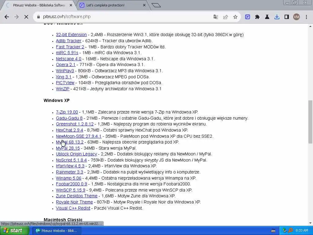Image resolution: width=313 pixels, height=235 pixels.
Task: Download WinSCP 5.15.9 link
Action: point(71,190)
